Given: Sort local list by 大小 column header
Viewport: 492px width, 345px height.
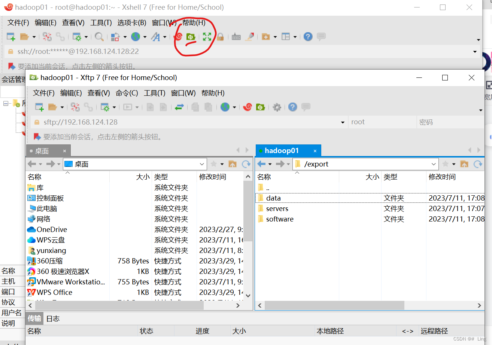Looking at the screenshot, I should (x=130, y=177).
